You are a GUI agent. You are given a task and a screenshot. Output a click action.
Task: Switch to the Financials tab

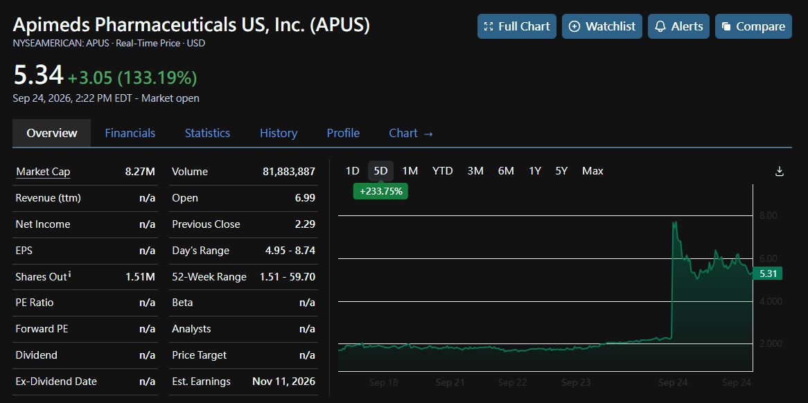[x=130, y=134]
